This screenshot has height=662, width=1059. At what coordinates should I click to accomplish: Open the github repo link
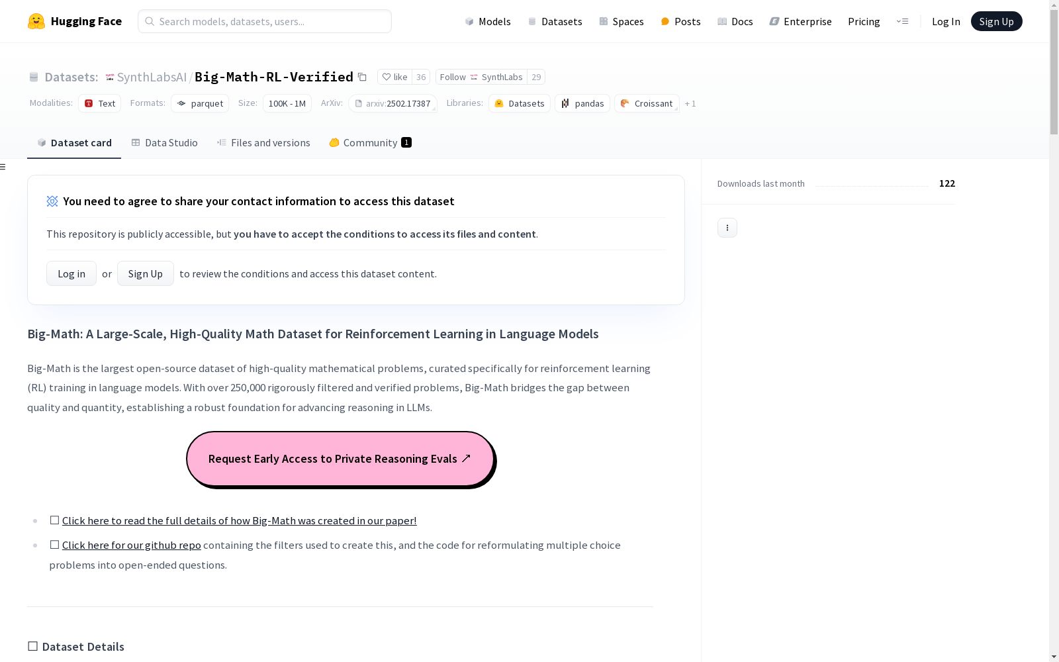[x=132, y=545]
